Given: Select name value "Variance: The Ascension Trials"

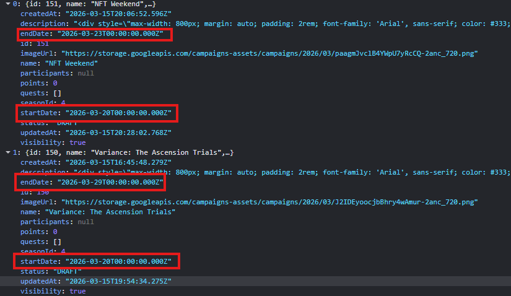Looking at the screenshot, I should pyautogui.click(x=110, y=212).
